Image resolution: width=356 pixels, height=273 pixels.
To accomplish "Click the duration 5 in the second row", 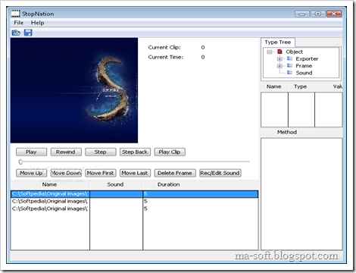I will [x=145, y=201].
